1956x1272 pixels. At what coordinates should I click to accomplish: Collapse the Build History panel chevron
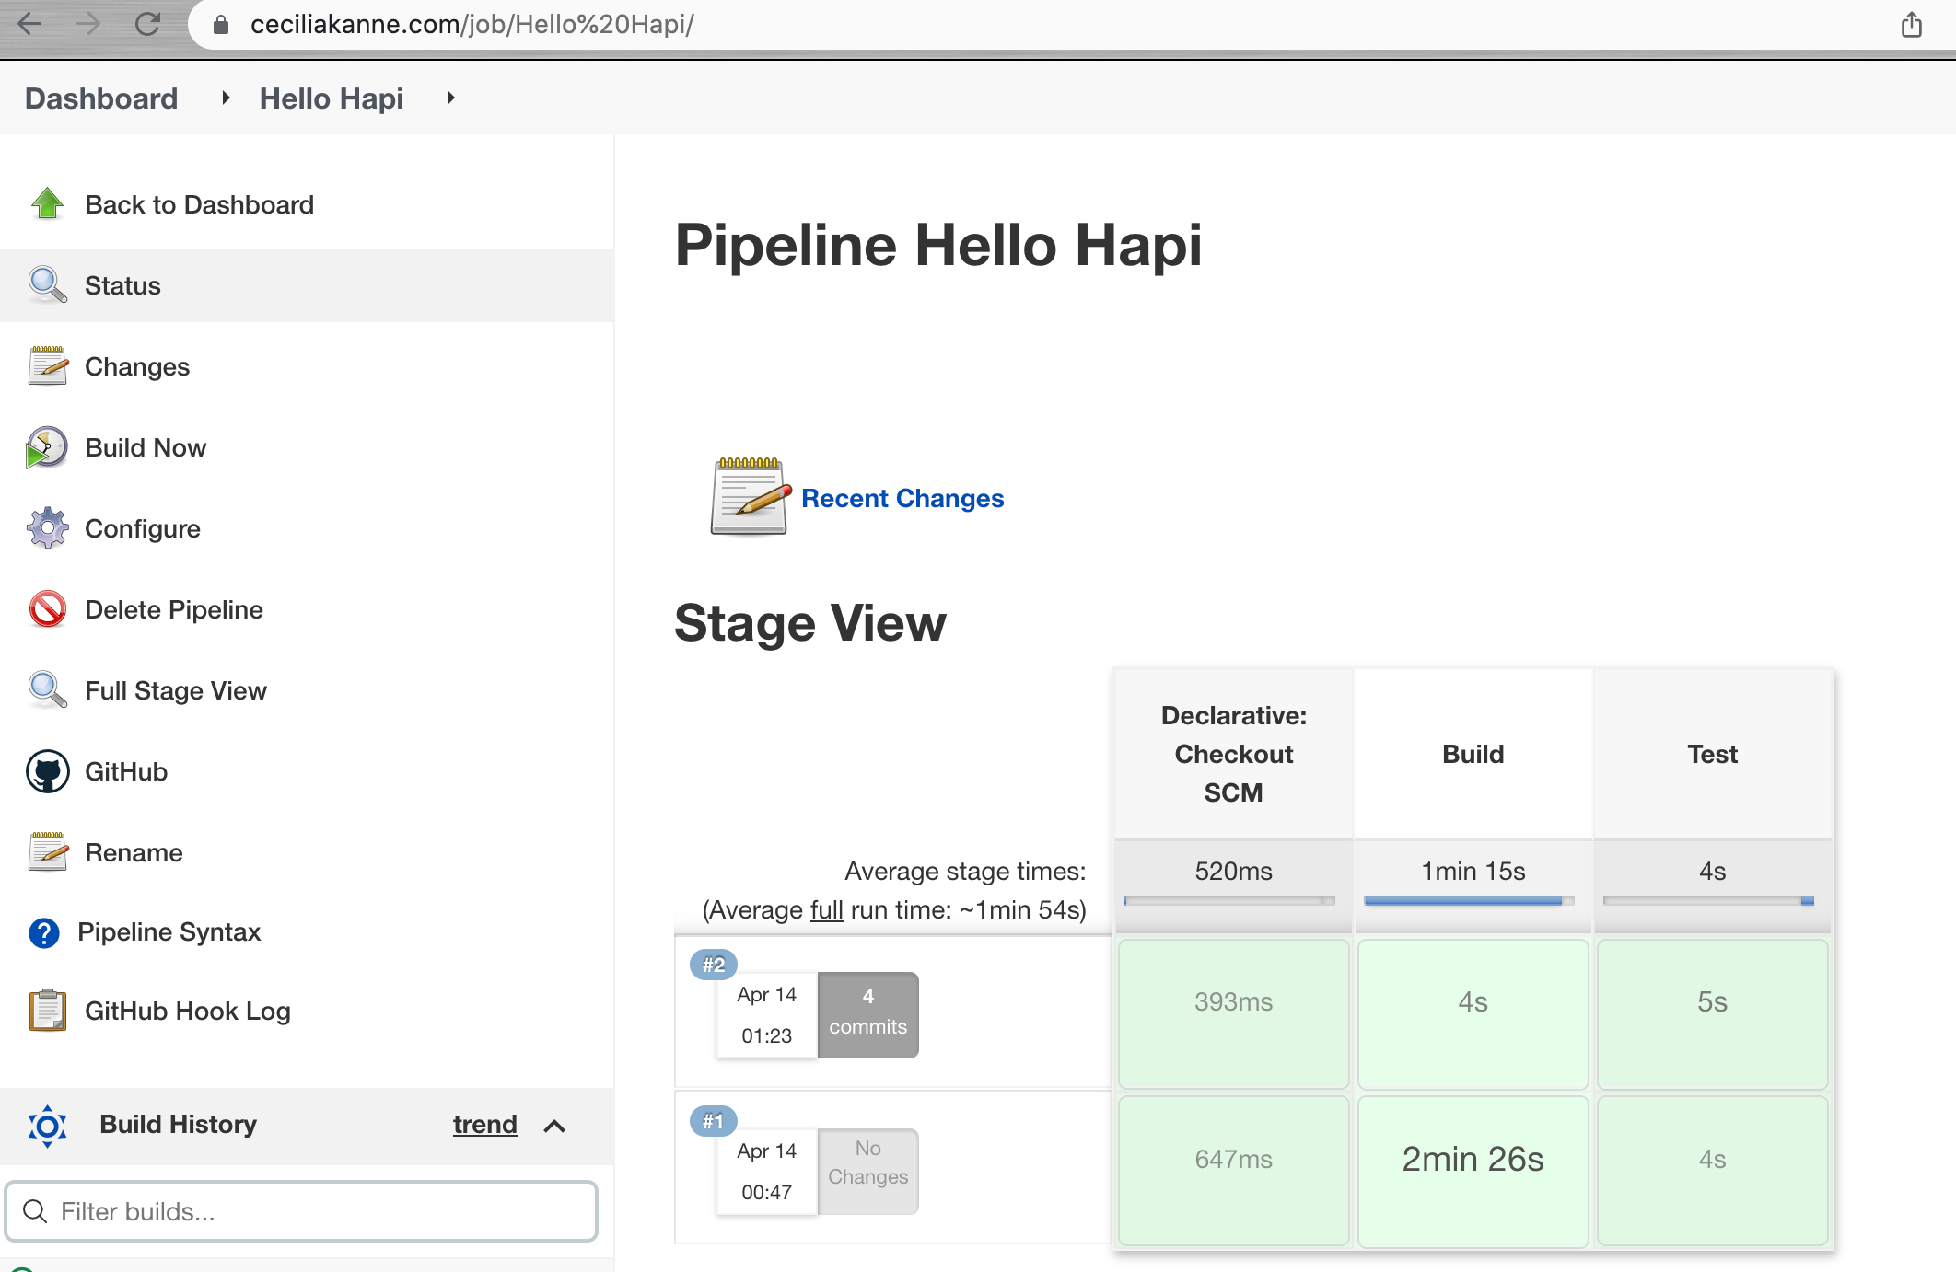pos(554,1126)
